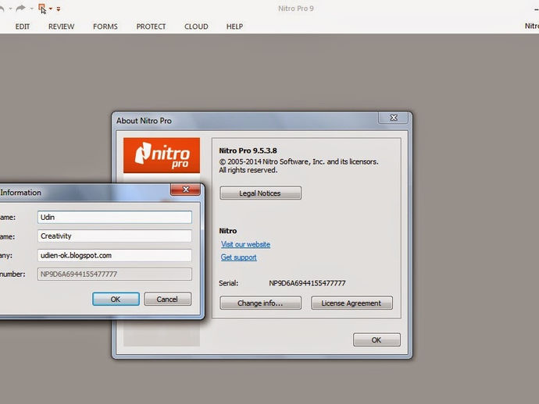Open the License Agreement button
This screenshot has height=404, width=539.
click(x=352, y=303)
